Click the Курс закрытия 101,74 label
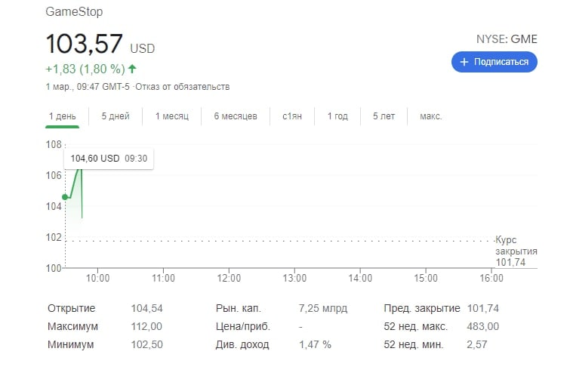The height and width of the screenshot is (370, 570). point(516,251)
